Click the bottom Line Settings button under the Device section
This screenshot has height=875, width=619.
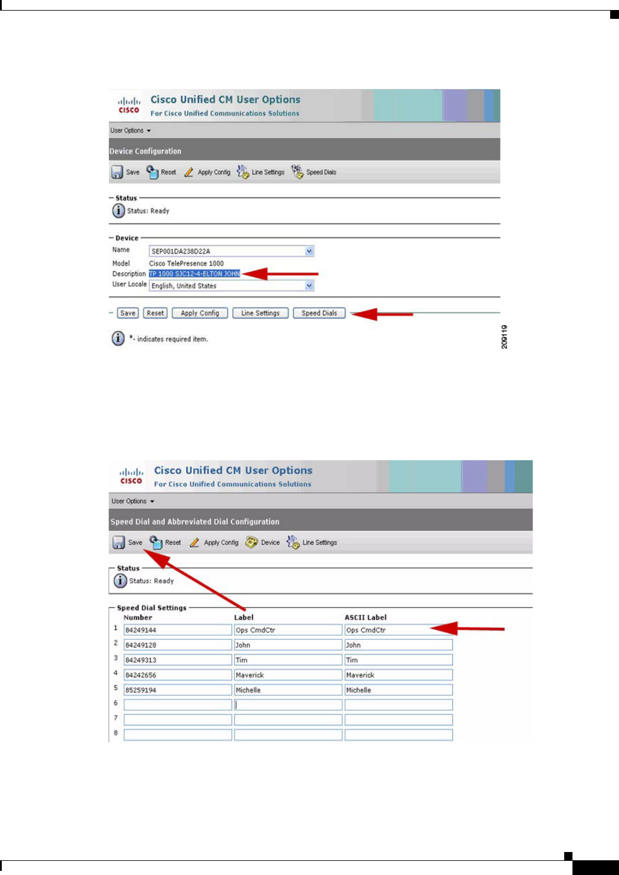pyautogui.click(x=260, y=313)
